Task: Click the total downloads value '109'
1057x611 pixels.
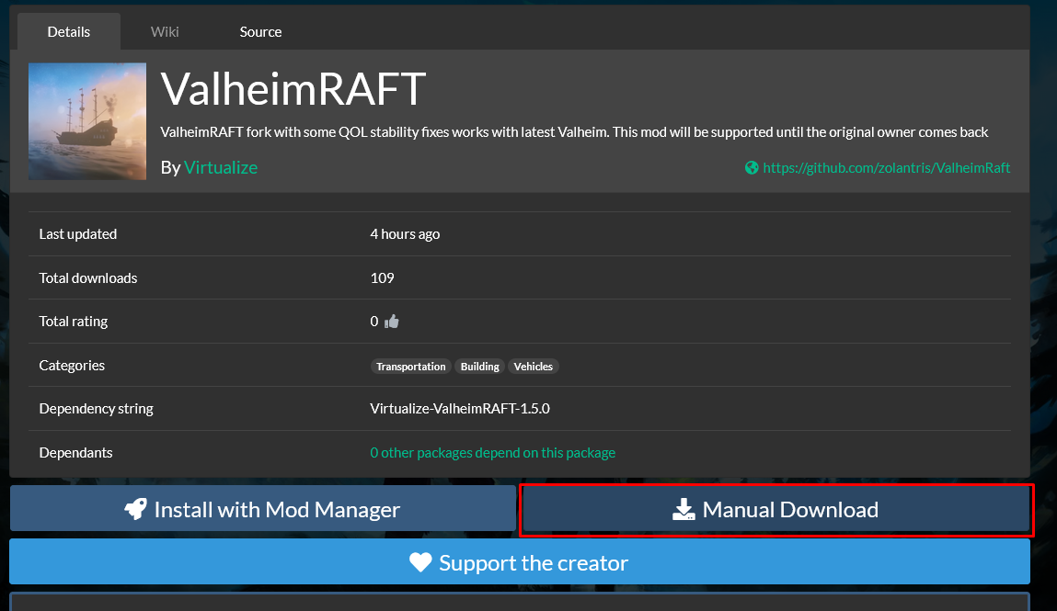Action: pyautogui.click(x=382, y=277)
